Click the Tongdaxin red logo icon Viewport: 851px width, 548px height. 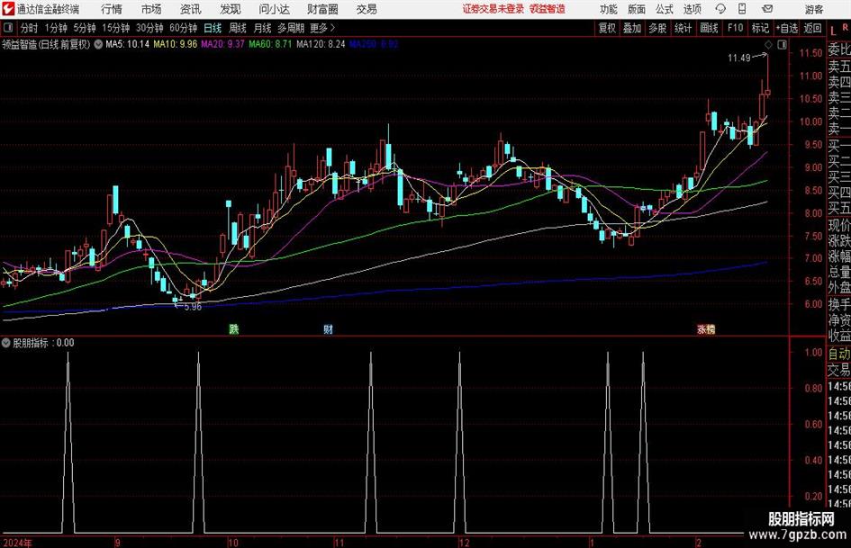point(8,9)
